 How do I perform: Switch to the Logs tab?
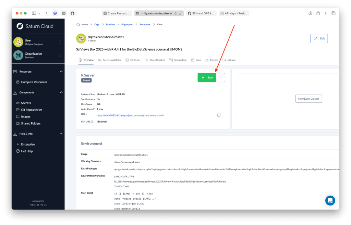[x=196, y=60]
